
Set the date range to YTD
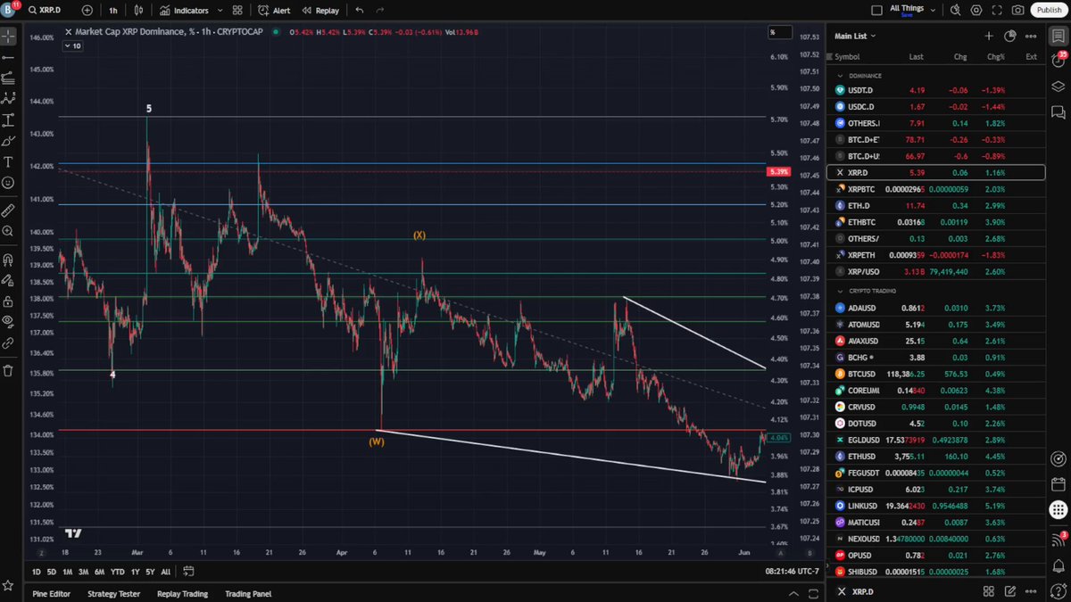(117, 572)
